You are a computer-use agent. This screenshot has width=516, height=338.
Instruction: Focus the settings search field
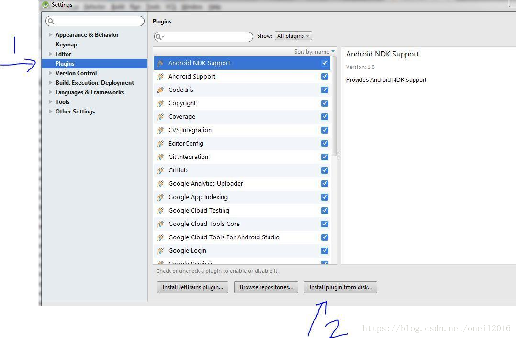point(95,21)
